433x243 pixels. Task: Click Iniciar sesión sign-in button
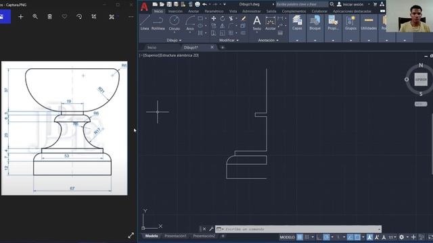pyautogui.click(x=350, y=5)
